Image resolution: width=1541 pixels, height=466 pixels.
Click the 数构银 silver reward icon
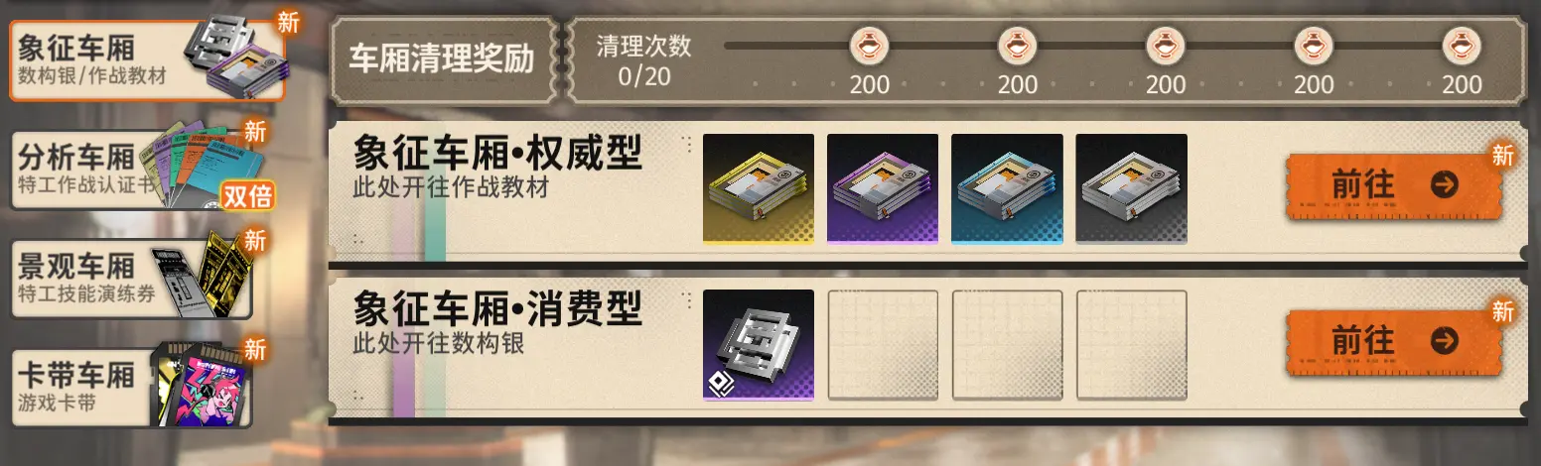coord(759,345)
